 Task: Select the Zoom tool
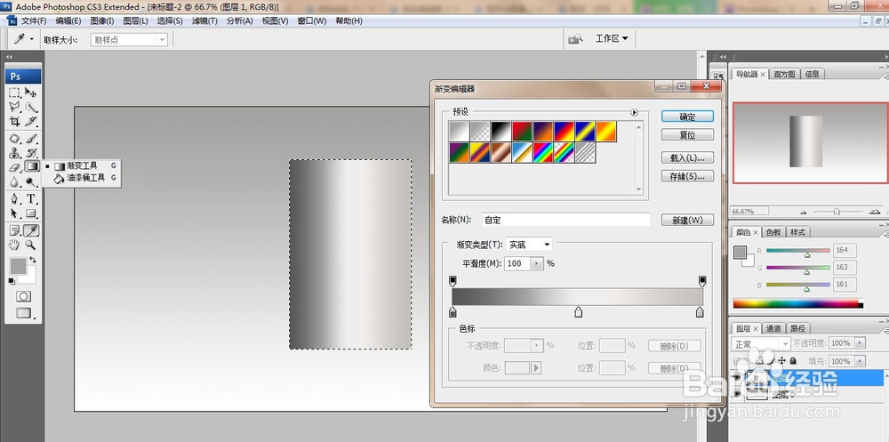(x=31, y=245)
